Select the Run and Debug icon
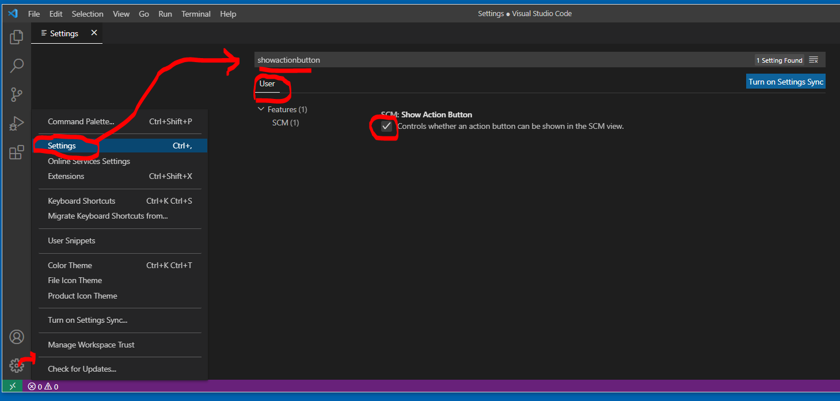 (x=16, y=123)
